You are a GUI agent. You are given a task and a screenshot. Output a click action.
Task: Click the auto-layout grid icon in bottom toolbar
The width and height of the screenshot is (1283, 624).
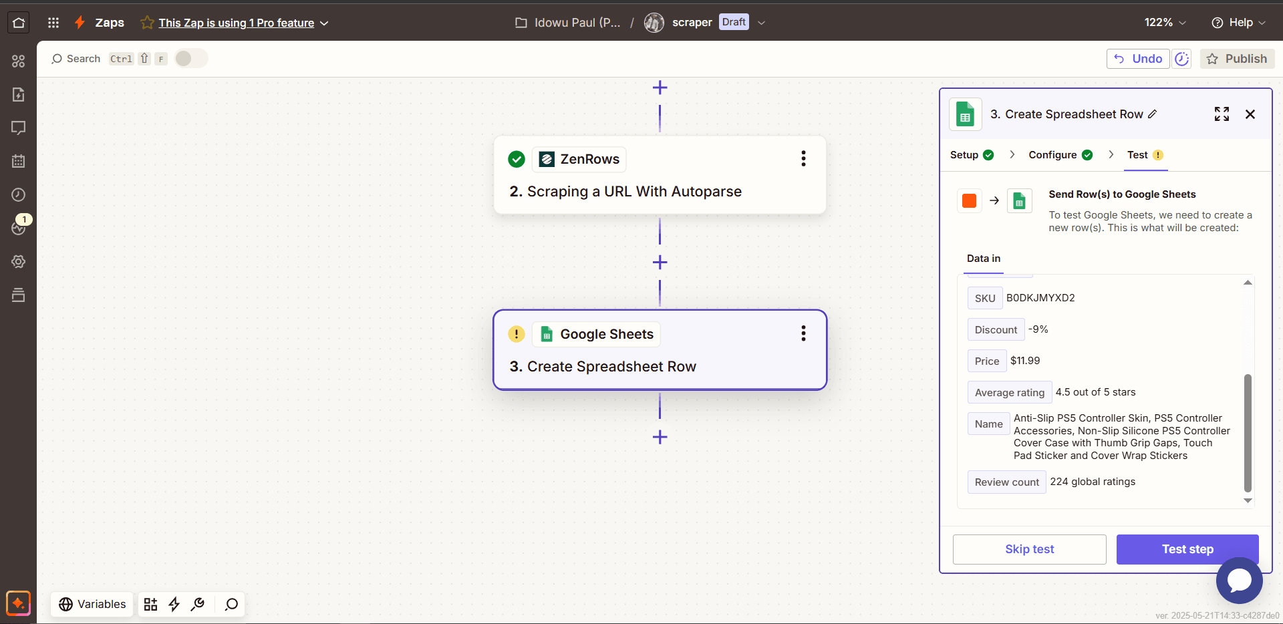pyautogui.click(x=150, y=605)
